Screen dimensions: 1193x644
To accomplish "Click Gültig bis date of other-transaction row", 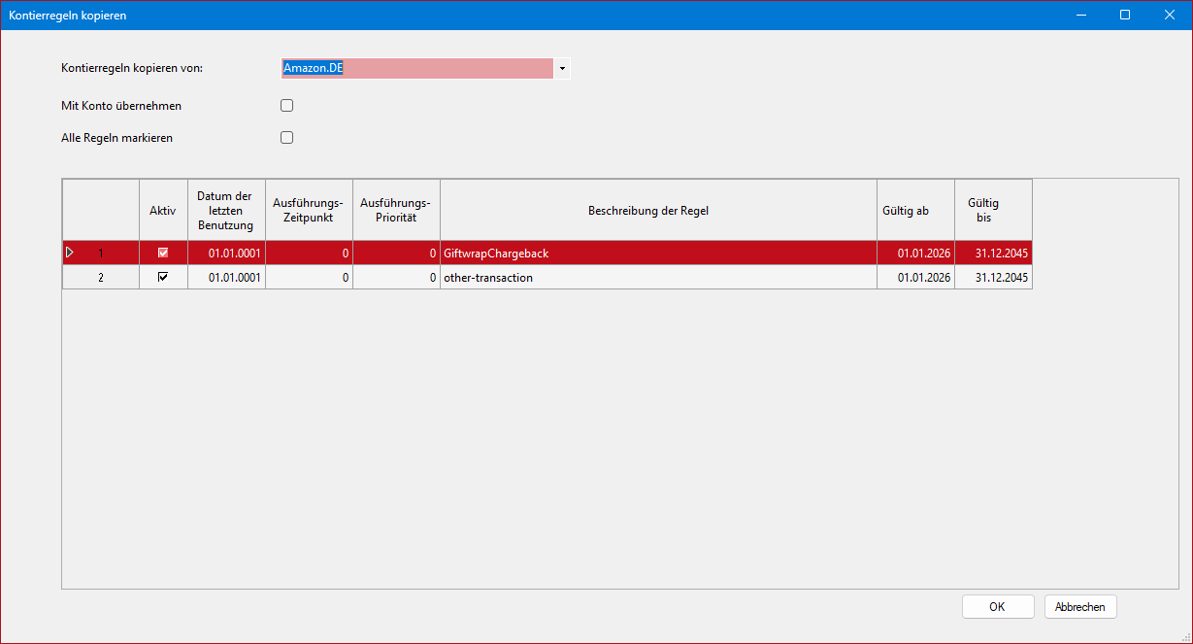I will pyautogui.click(x=993, y=278).
